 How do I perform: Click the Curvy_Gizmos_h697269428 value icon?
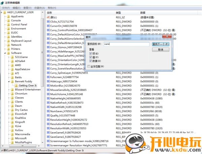(x=48, y=47)
